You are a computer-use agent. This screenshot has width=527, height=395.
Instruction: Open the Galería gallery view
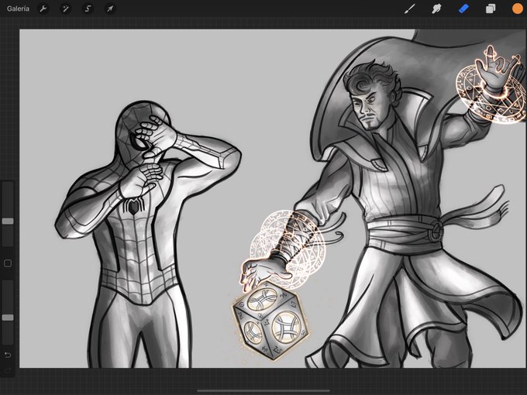[18, 9]
